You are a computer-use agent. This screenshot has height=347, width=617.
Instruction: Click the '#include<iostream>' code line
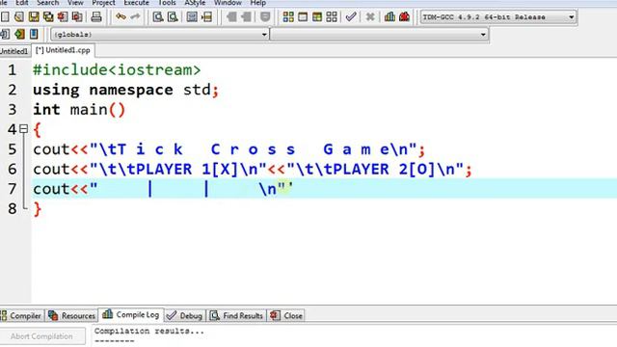point(117,70)
